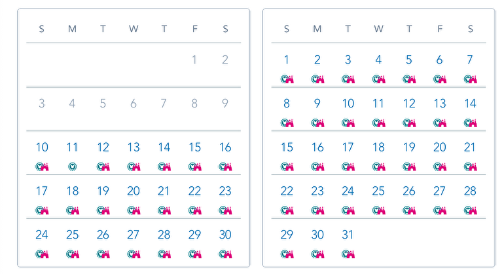Choose Saturday the 16th
Image resolution: width=504 pixels, height=274 pixels.
point(225,147)
